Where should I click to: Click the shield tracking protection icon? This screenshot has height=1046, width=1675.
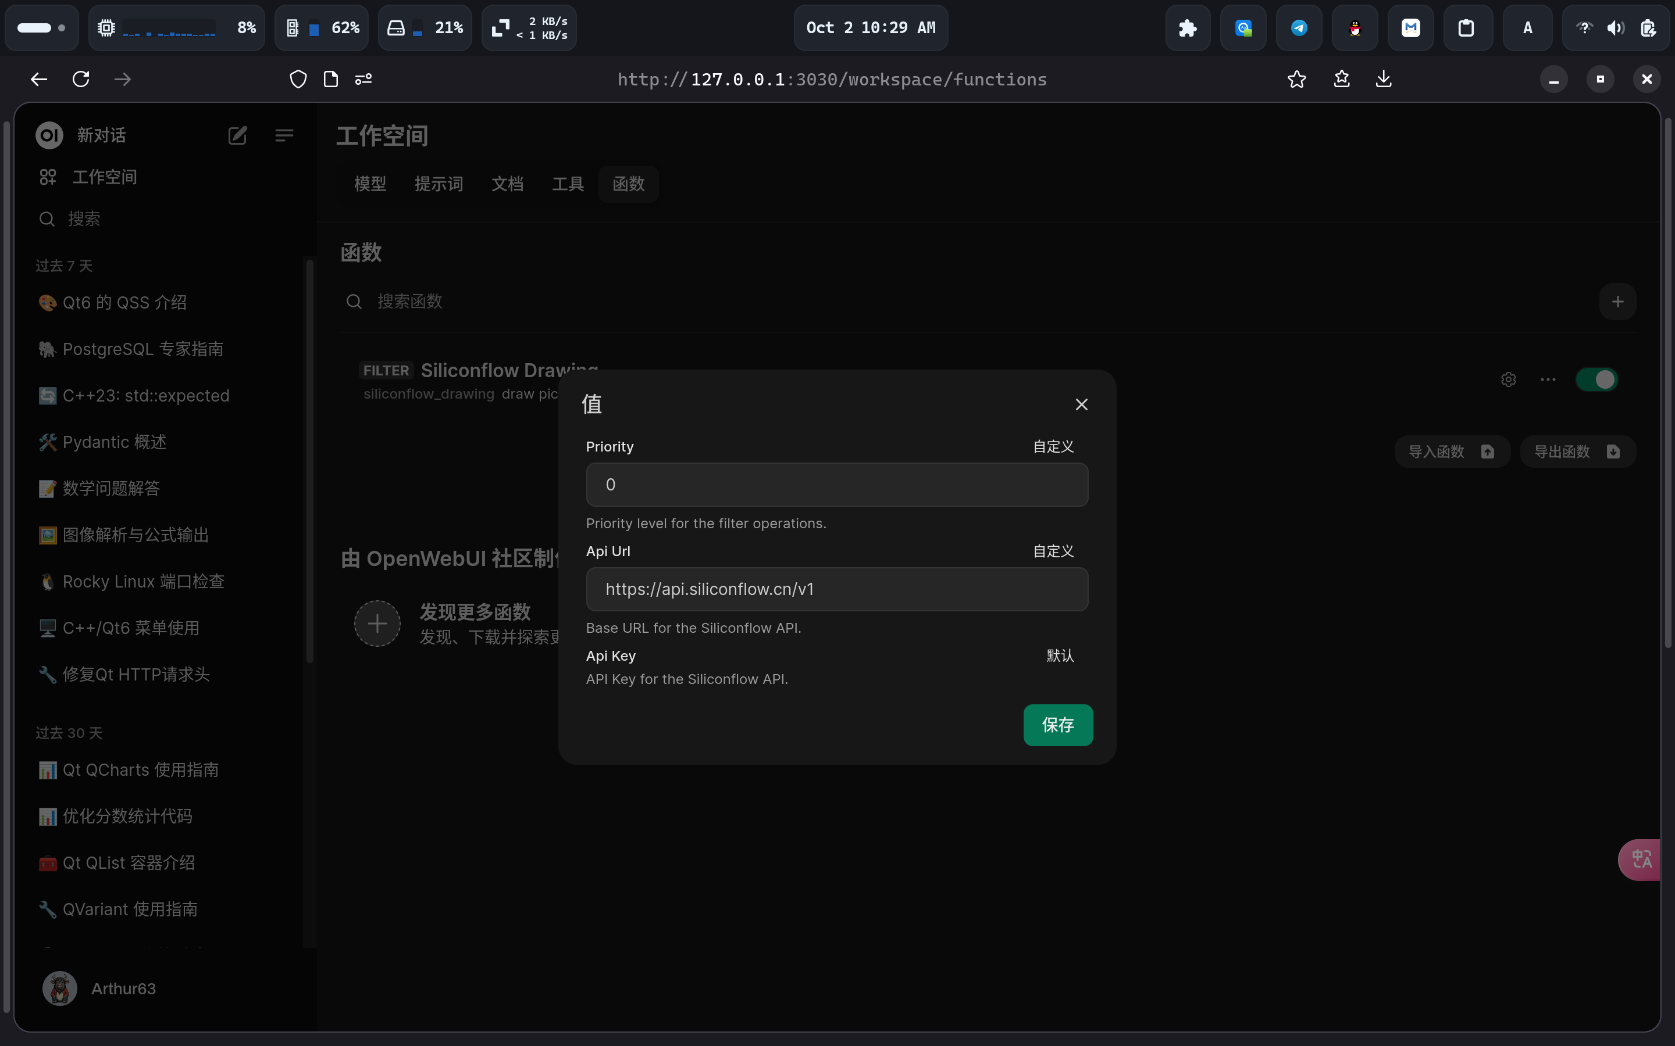pos(298,80)
